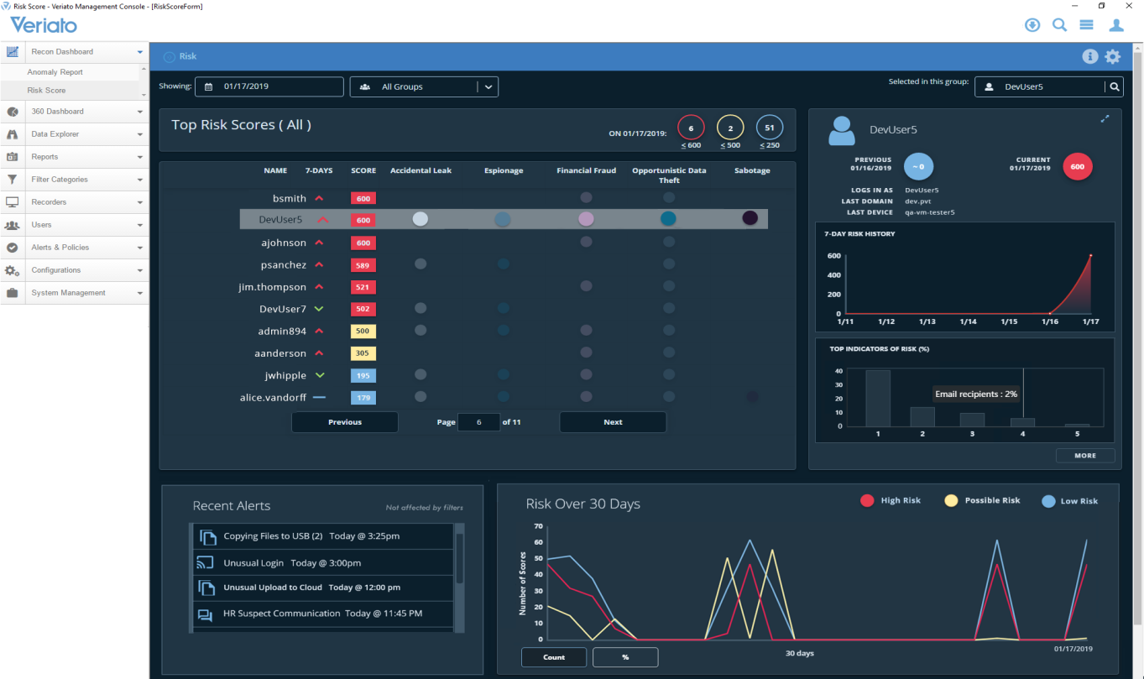Image resolution: width=1144 pixels, height=679 pixels.
Task: Open the global search magnifier icon
Action: coord(1059,24)
